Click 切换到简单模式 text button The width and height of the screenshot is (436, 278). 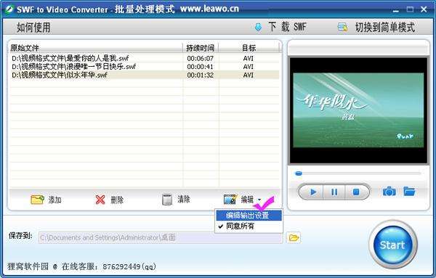click(385, 27)
